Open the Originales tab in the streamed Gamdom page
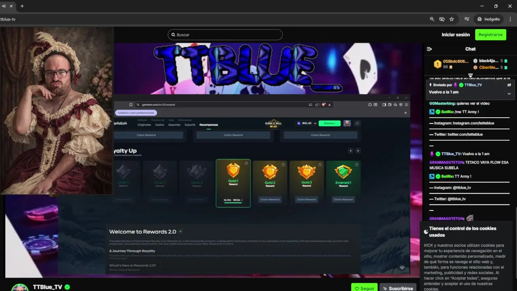This screenshot has height=291, width=517. [x=144, y=125]
